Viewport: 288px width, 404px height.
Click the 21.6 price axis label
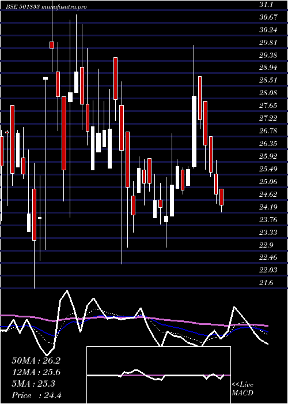(267, 283)
